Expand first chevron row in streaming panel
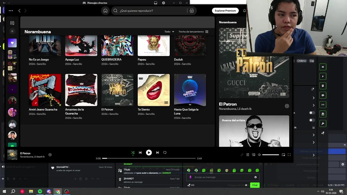Viewport: 347px width, 195px height. point(314,98)
